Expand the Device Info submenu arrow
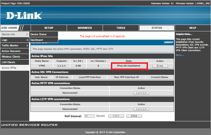 pyautogui.click(x=27, y=34)
